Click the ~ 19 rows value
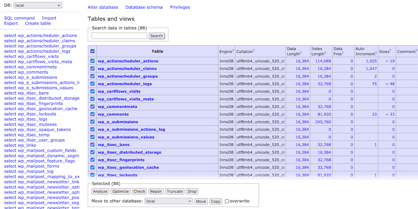The width and height of the screenshot is (418, 209). coord(390,61)
